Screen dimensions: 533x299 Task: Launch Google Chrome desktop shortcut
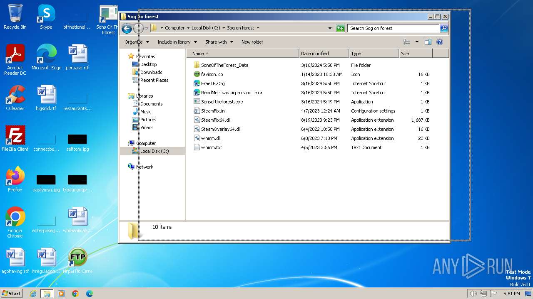[15, 223]
